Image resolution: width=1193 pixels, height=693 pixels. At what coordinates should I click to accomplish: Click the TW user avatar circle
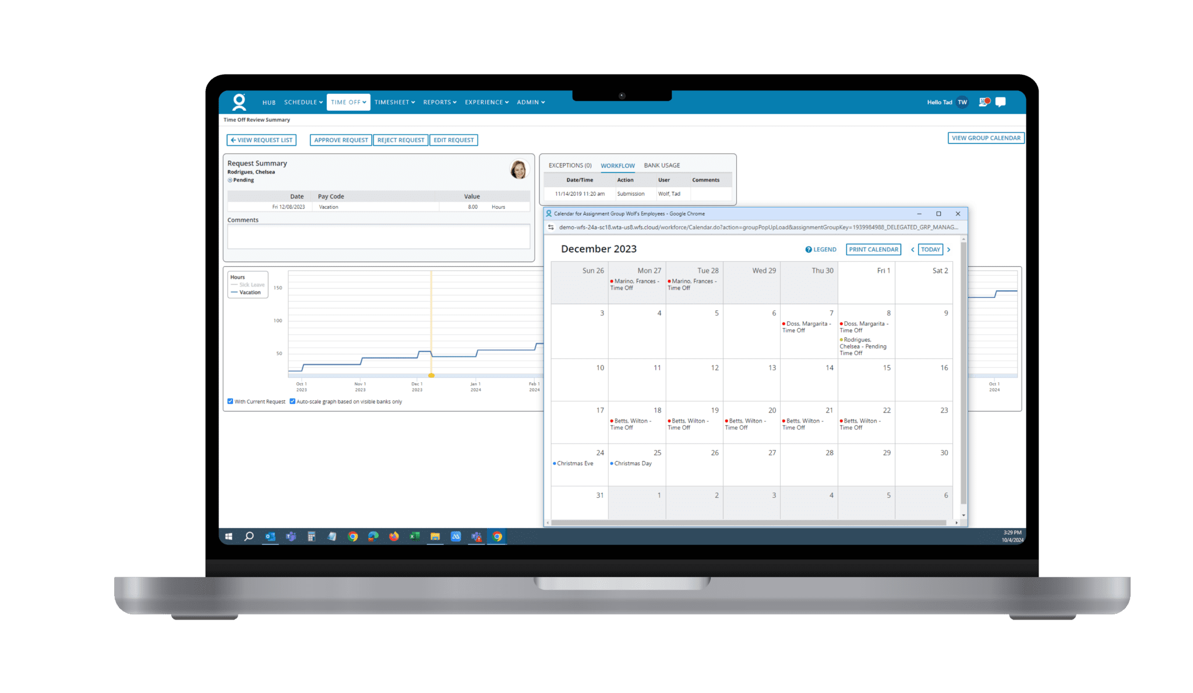click(x=962, y=102)
